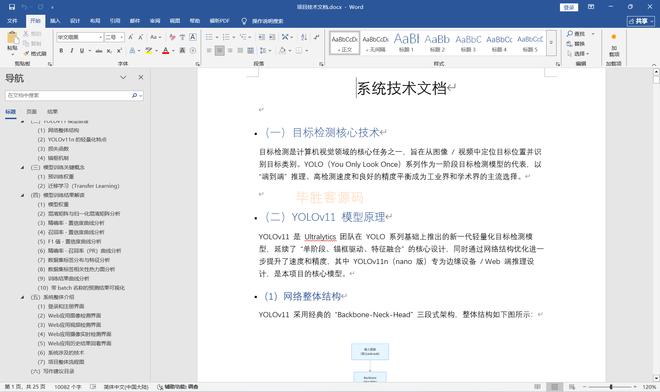
Task: Click the 登录 sign-in button
Action: 569,7
